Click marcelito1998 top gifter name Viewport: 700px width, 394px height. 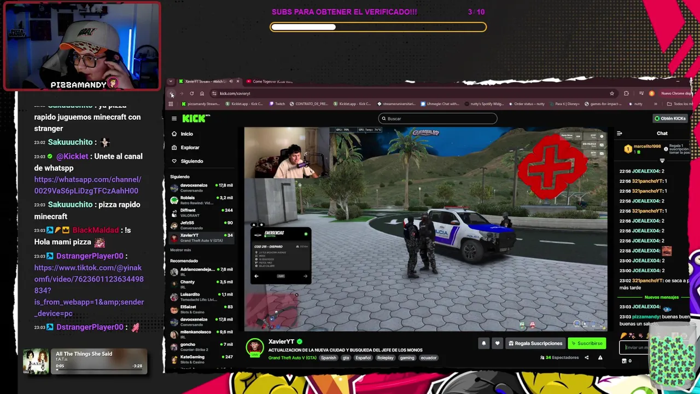(647, 147)
